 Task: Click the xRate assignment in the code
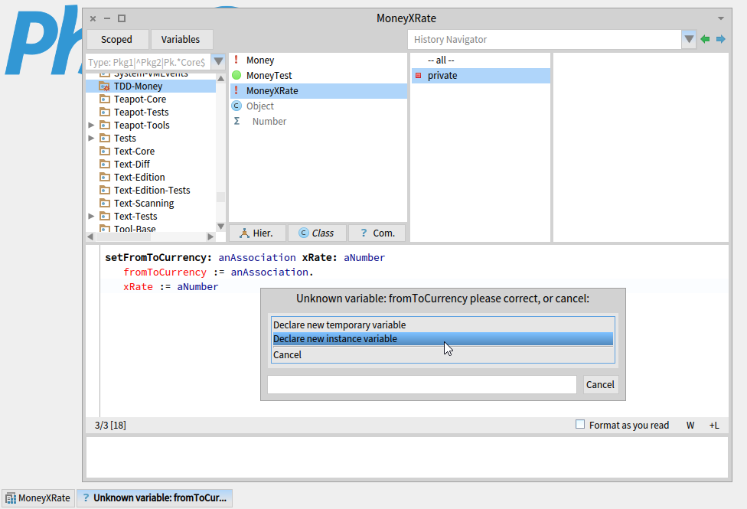(171, 287)
